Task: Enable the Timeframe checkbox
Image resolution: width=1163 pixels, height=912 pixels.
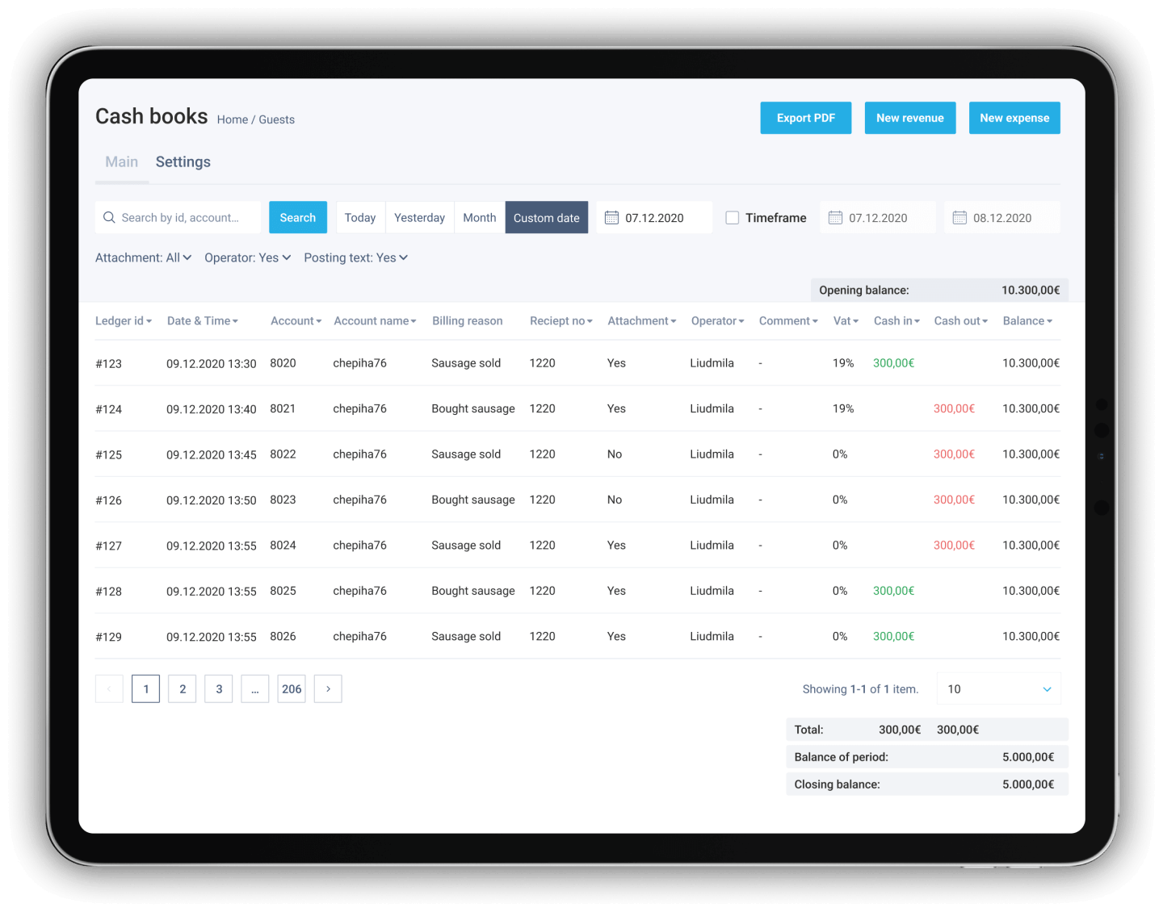Action: (733, 218)
